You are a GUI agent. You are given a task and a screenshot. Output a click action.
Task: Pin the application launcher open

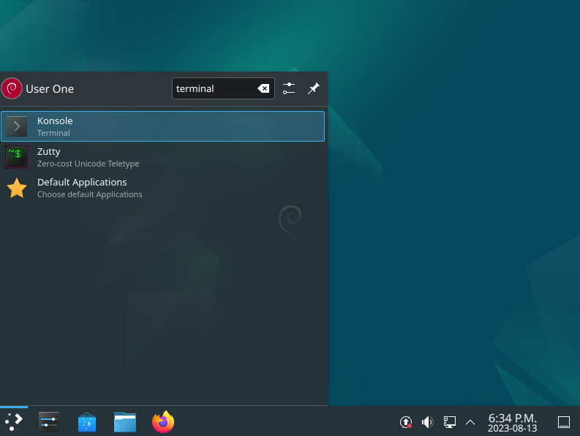314,88
